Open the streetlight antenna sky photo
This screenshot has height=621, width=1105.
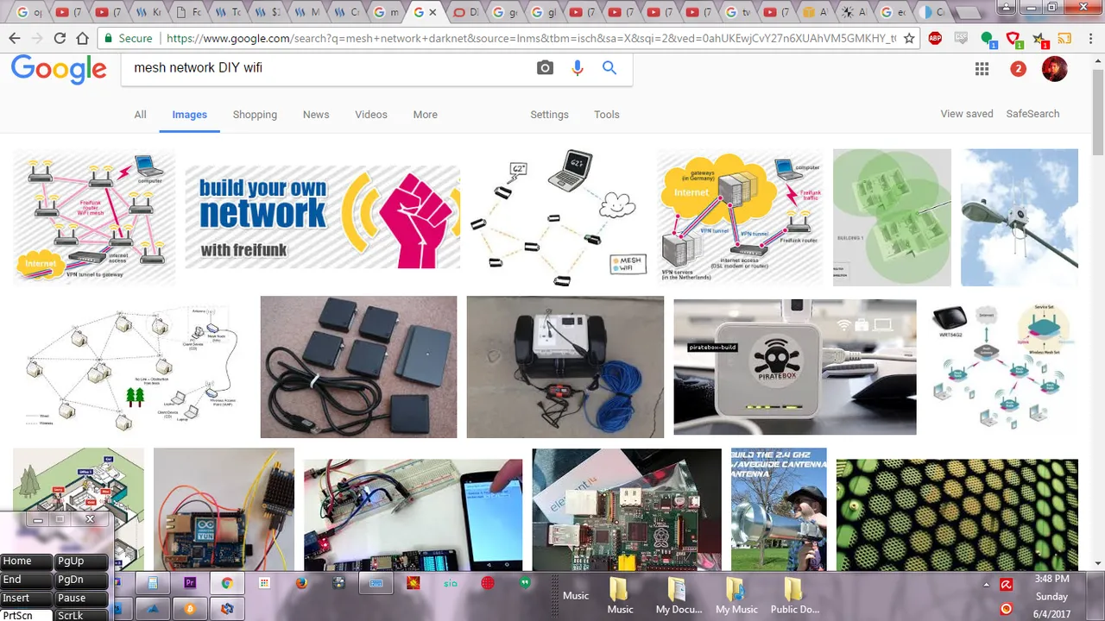(x=1020, y=217)
